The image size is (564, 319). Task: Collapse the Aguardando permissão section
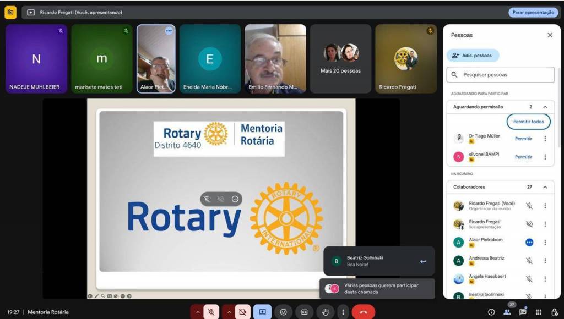pos(545,107)
